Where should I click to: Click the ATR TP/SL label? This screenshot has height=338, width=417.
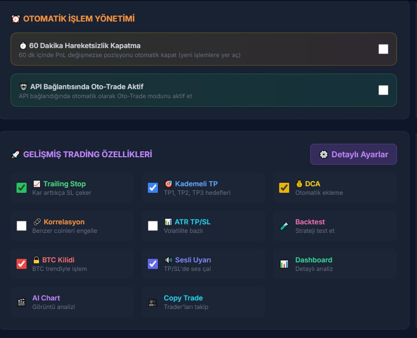point(192,222)
